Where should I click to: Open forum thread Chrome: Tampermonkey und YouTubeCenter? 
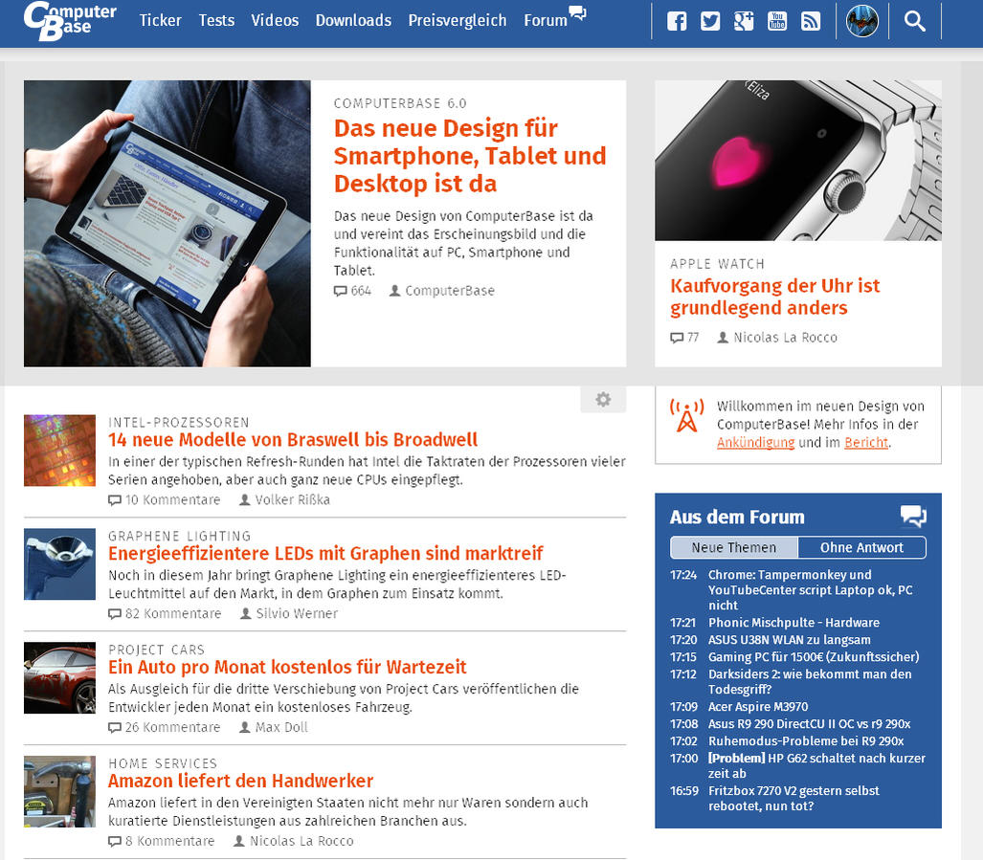(811, 590)
